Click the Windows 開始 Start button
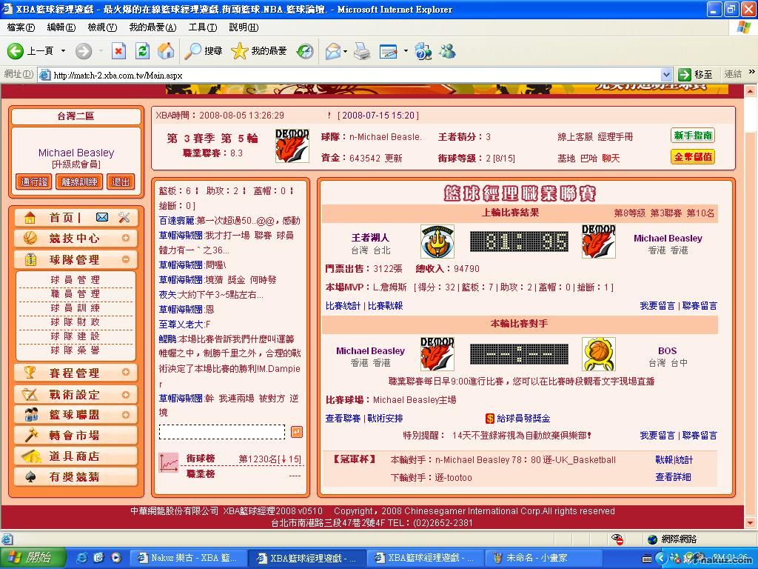The width and height of the screenshot is (758, 569). (31, 558)
